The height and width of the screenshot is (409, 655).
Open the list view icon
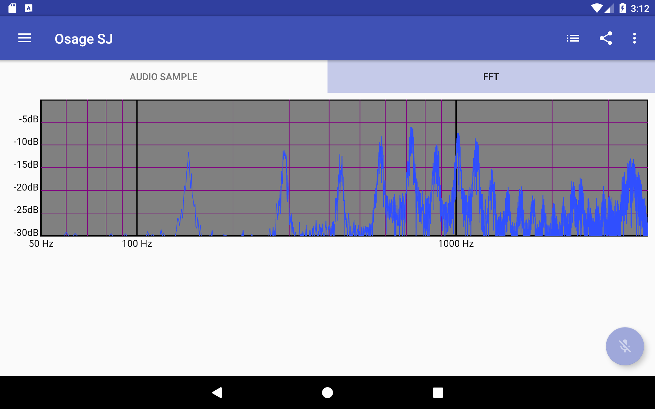click(573, 38)
